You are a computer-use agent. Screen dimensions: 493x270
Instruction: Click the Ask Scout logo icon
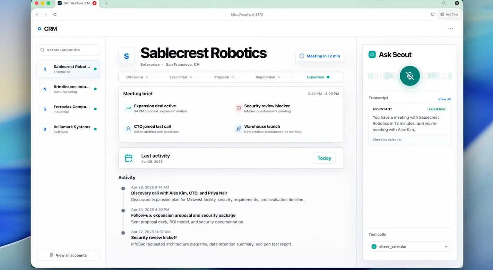(372, 54)
